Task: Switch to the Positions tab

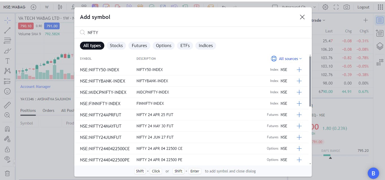Action: click(x=28, y=110)
